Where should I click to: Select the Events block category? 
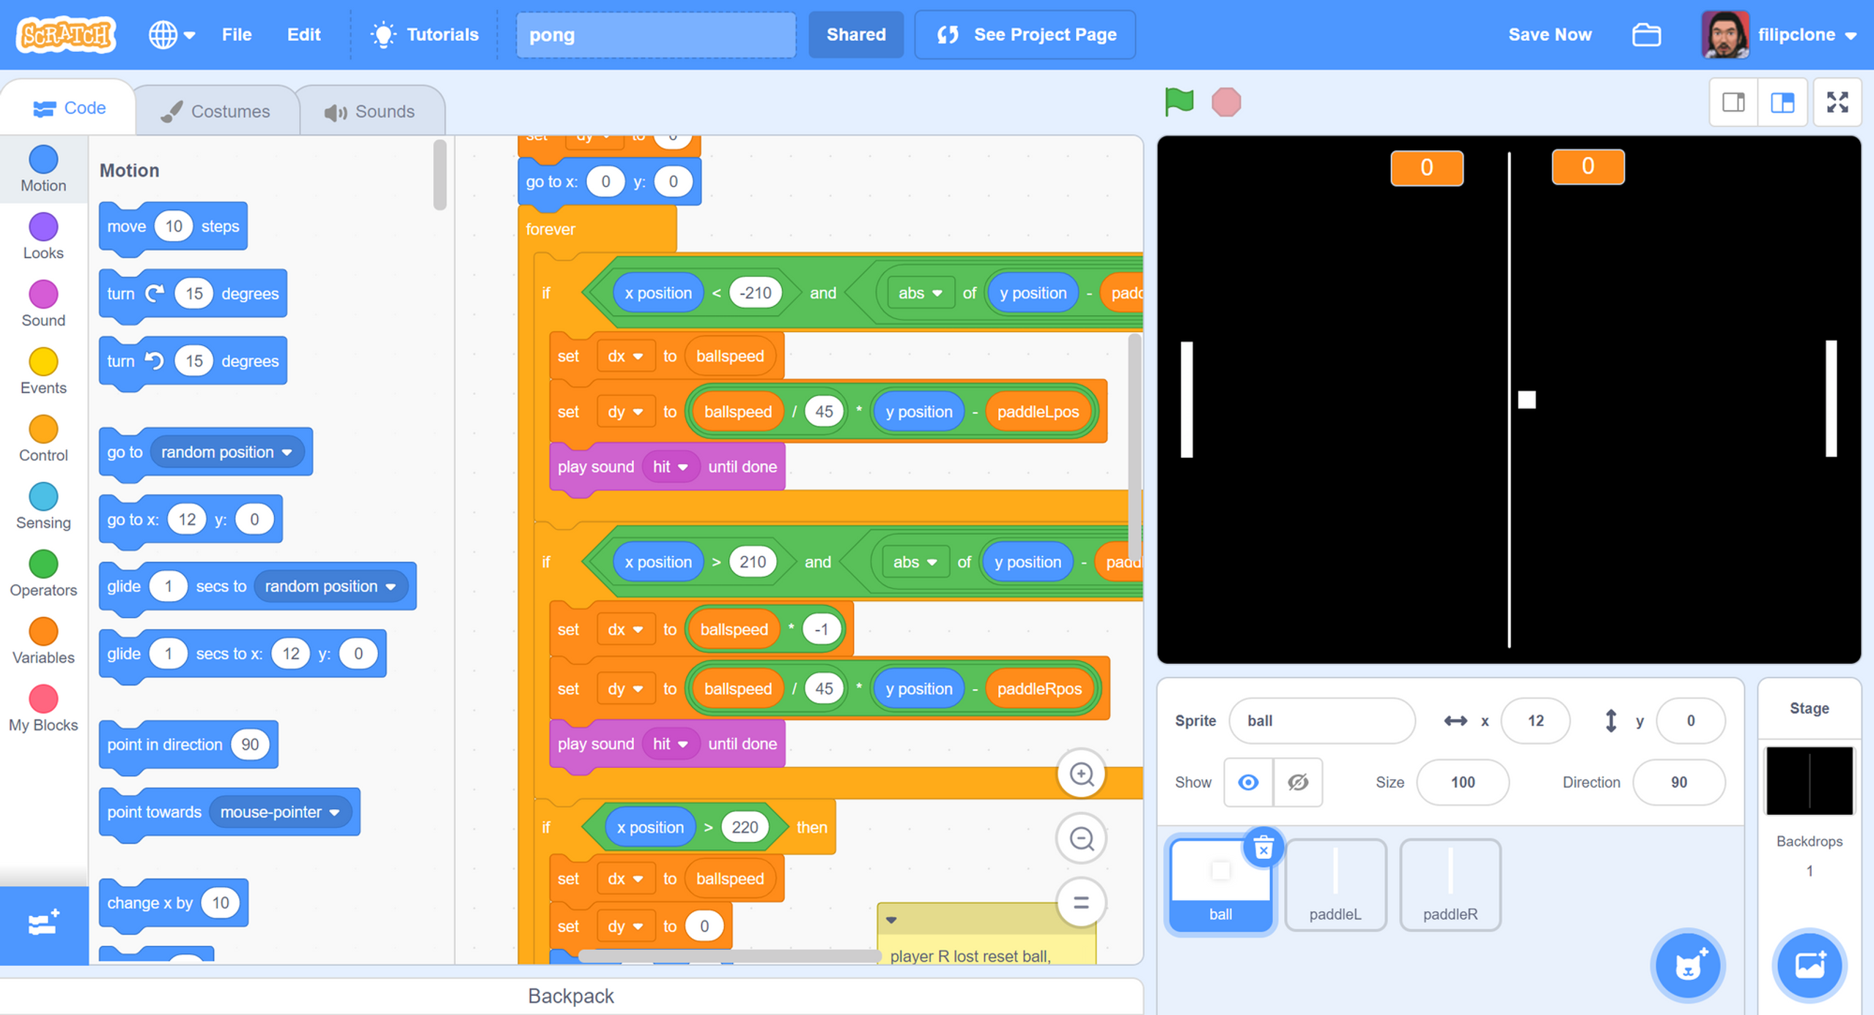(43, 372)
